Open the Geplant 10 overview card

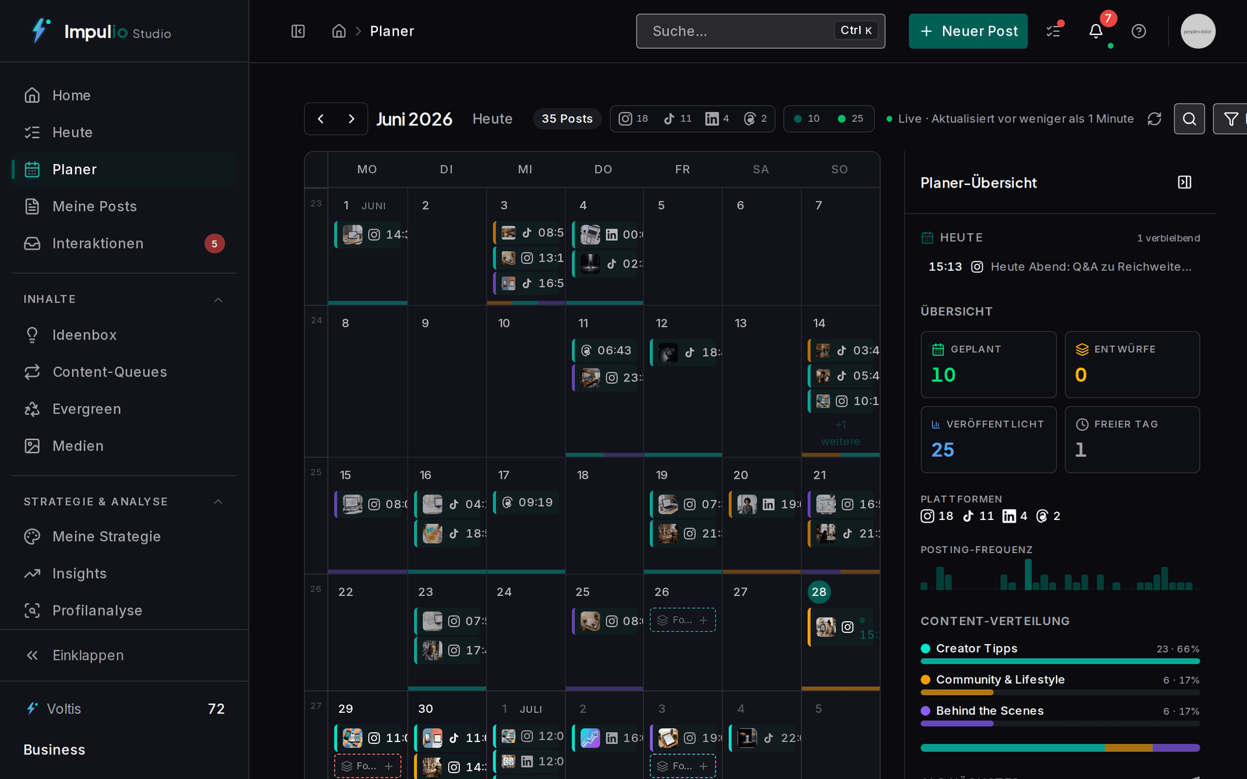tap(989, 365)
